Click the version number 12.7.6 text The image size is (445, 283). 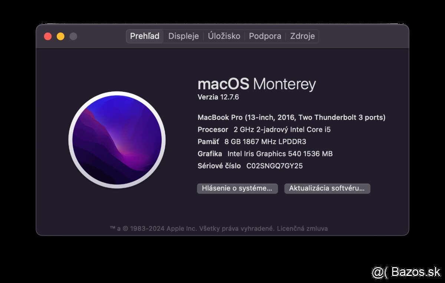218,97
